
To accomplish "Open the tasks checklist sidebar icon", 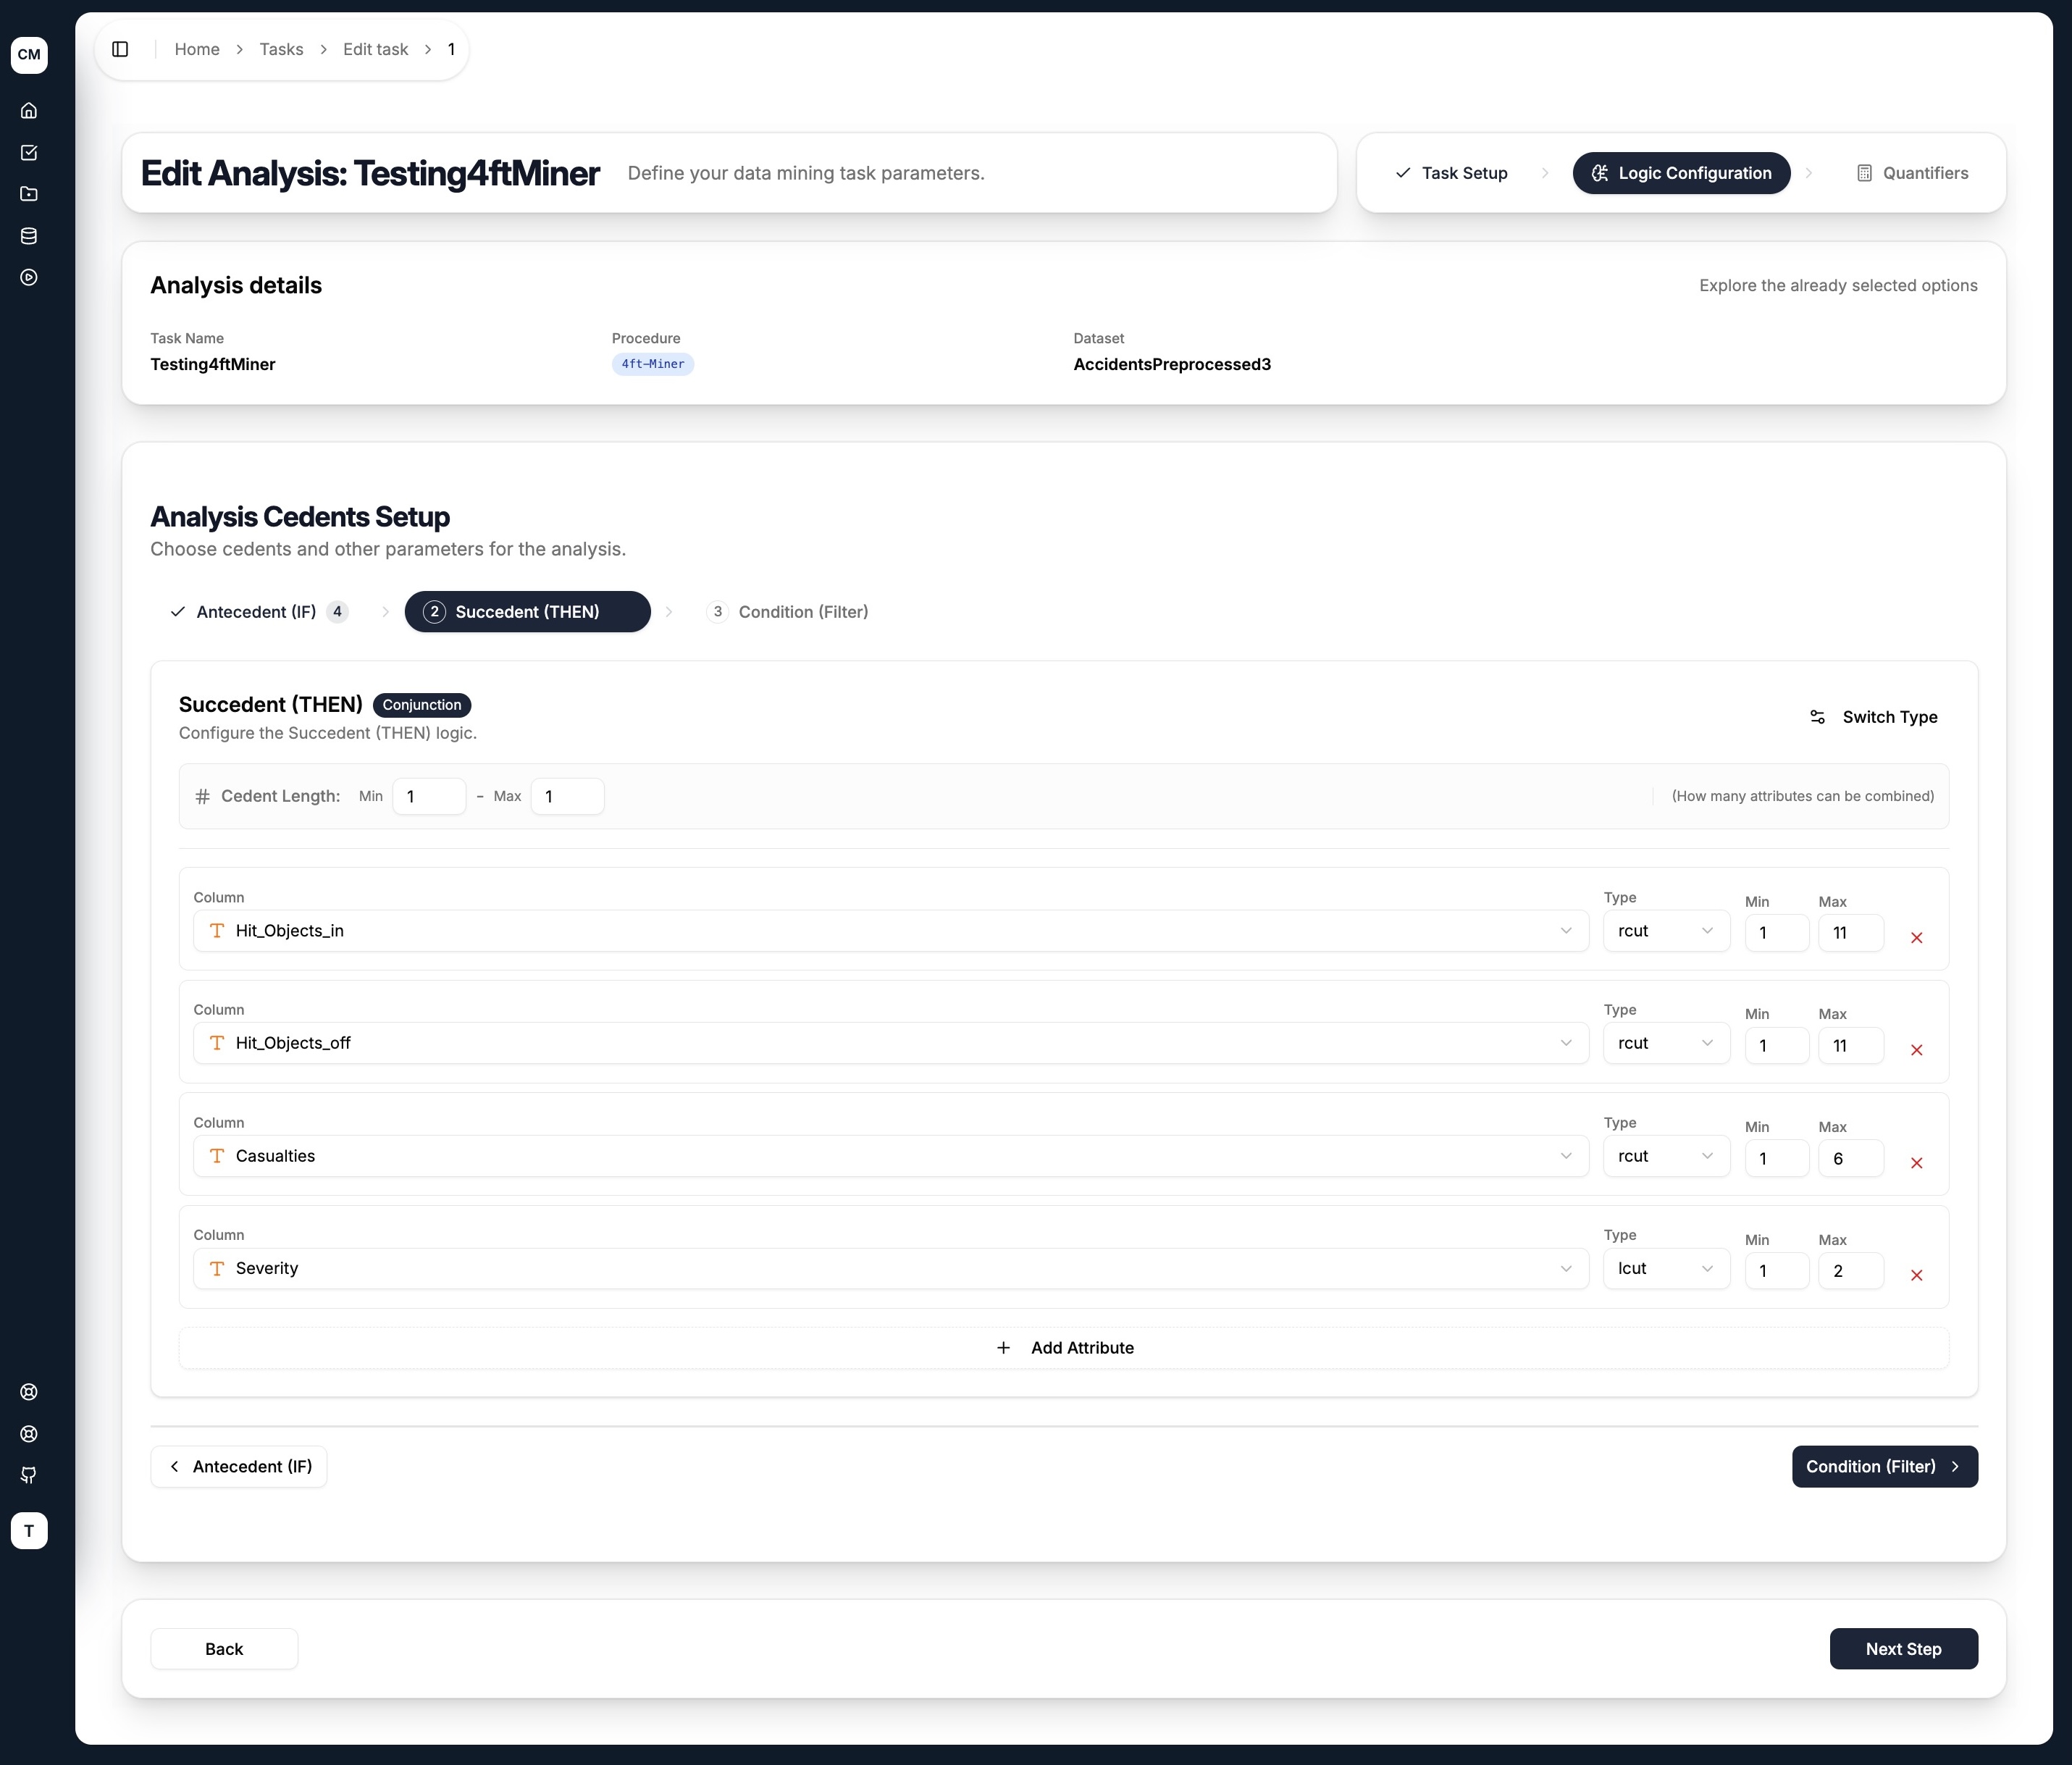I will 29,153.
